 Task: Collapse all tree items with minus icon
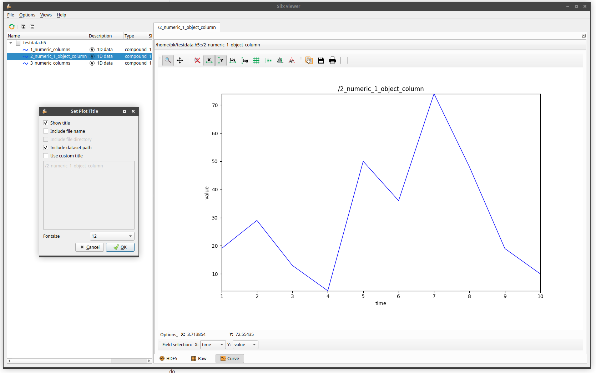32,27
